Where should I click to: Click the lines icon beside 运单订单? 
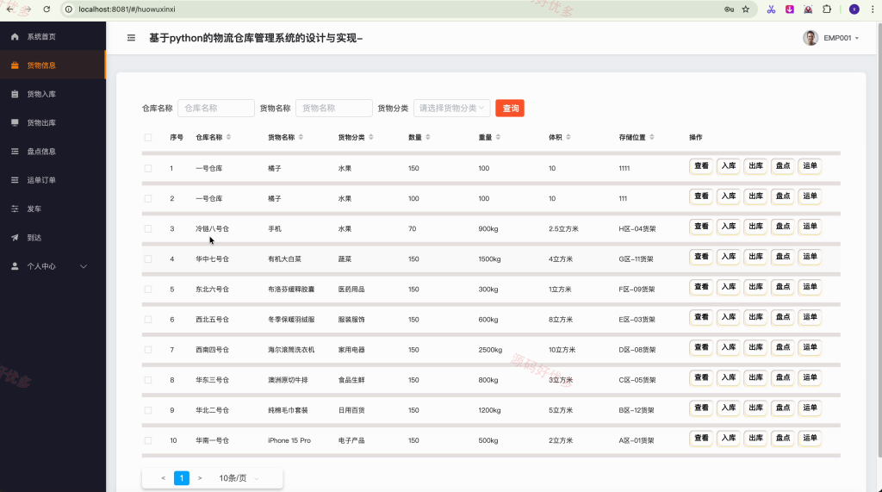tap(15, 180)
